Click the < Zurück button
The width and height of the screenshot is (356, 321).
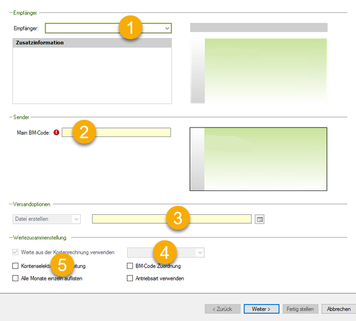coord(223,309)
